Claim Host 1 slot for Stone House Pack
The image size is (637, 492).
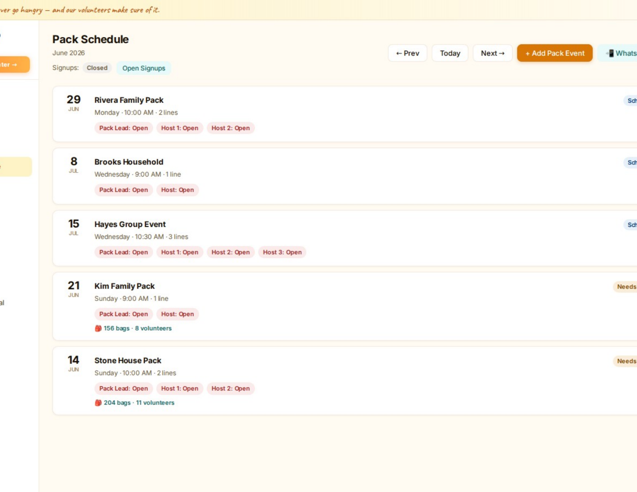point(180,389)
